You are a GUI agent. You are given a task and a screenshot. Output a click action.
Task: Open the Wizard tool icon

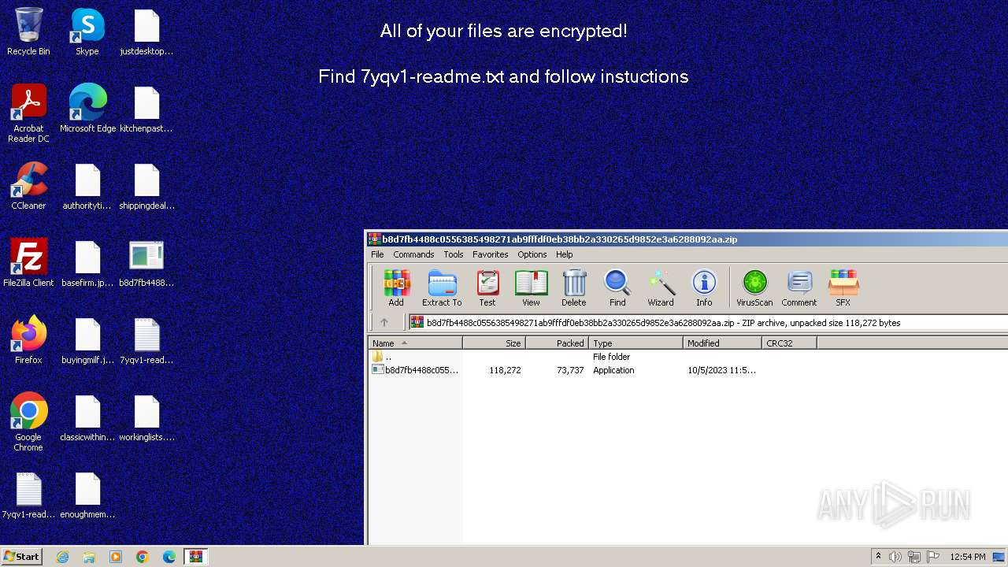click(x=661, y=287)
